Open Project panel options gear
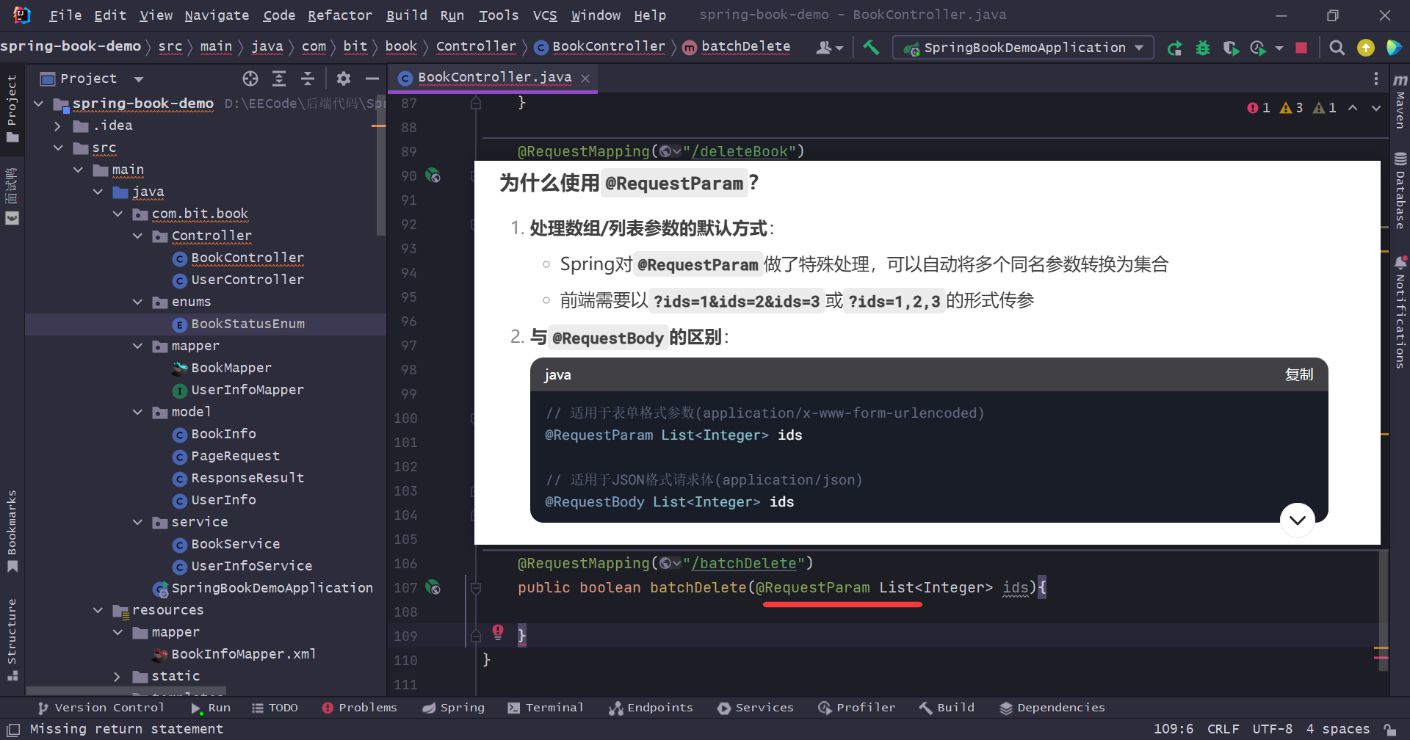 (344, 79)
